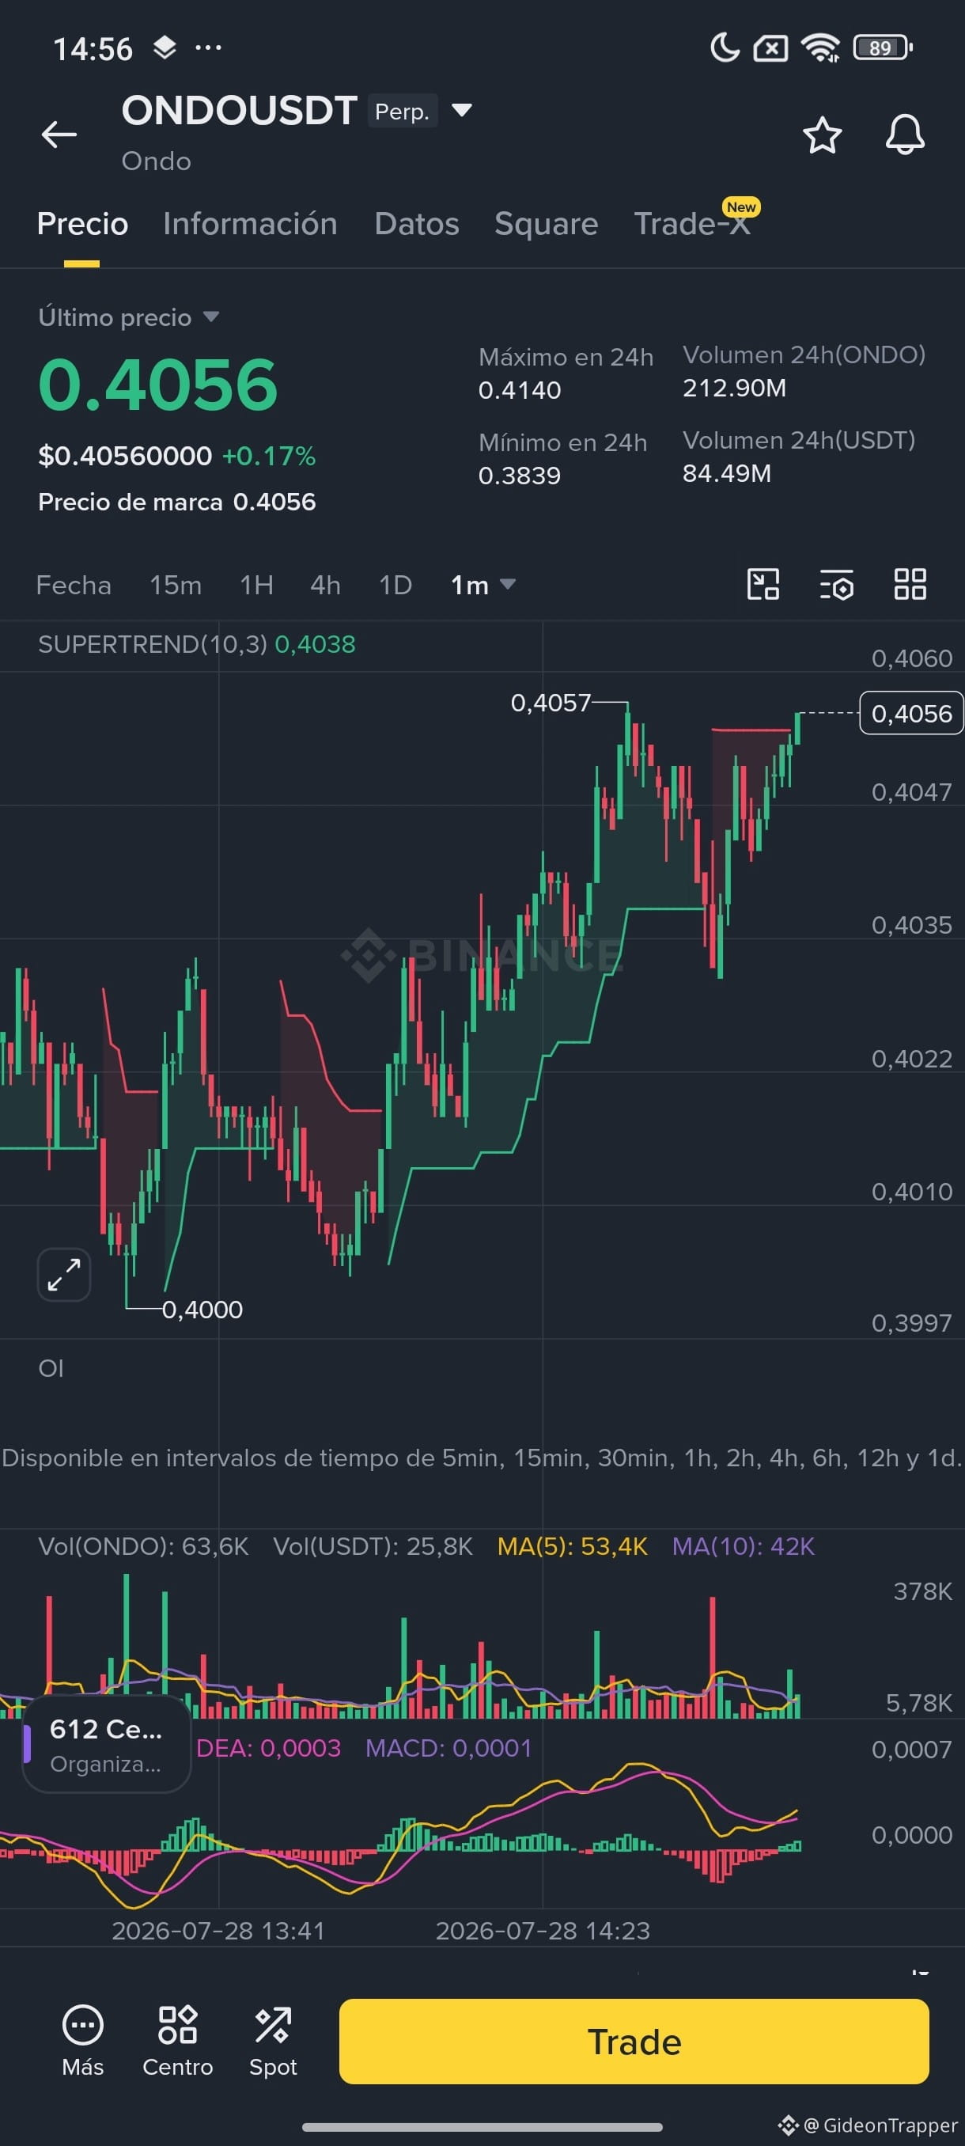Open chart indicator settings icon
Image resolution: width=965 pixels, height=2146 pixels.
837,584
